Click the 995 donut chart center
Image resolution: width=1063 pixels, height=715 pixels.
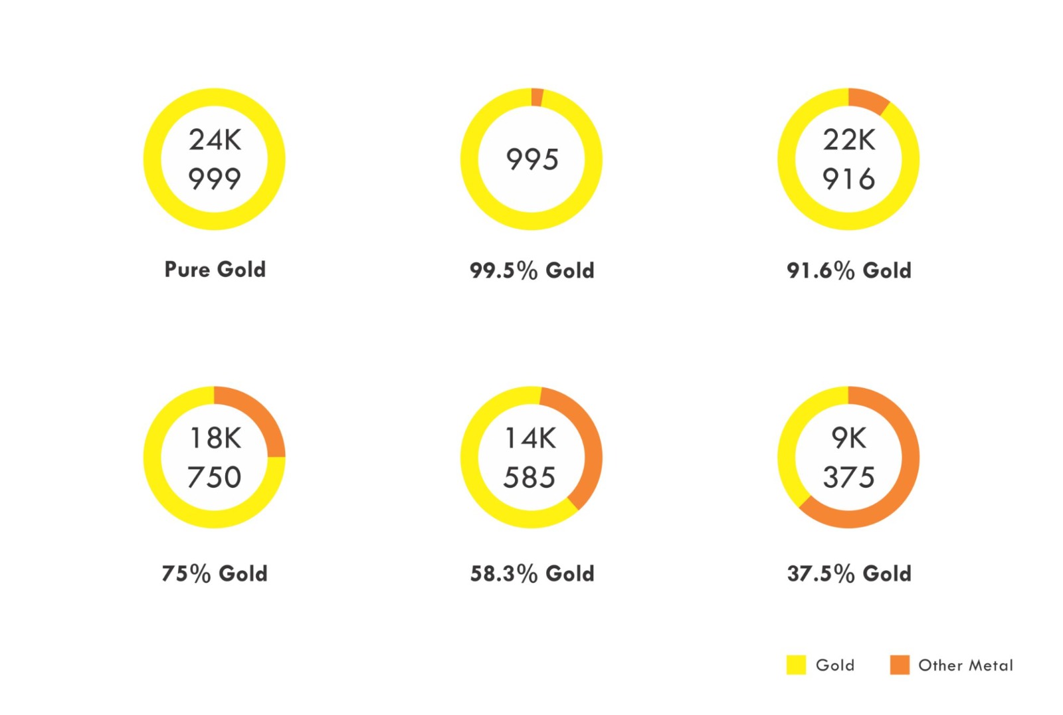(x=531, y=159)
